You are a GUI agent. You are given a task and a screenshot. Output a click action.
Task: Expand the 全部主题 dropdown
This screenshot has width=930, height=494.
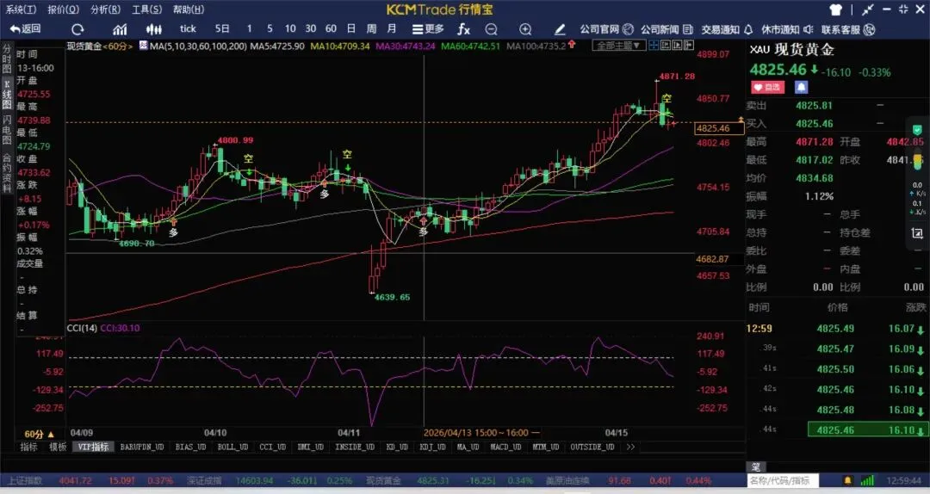618,46
